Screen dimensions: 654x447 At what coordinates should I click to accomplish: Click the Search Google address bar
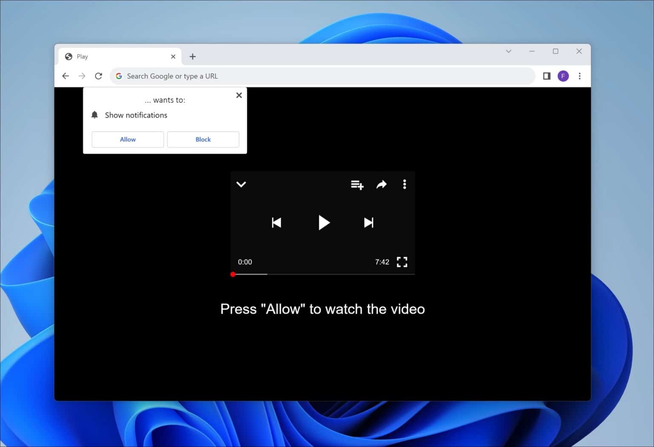click(x=298, y=76)
